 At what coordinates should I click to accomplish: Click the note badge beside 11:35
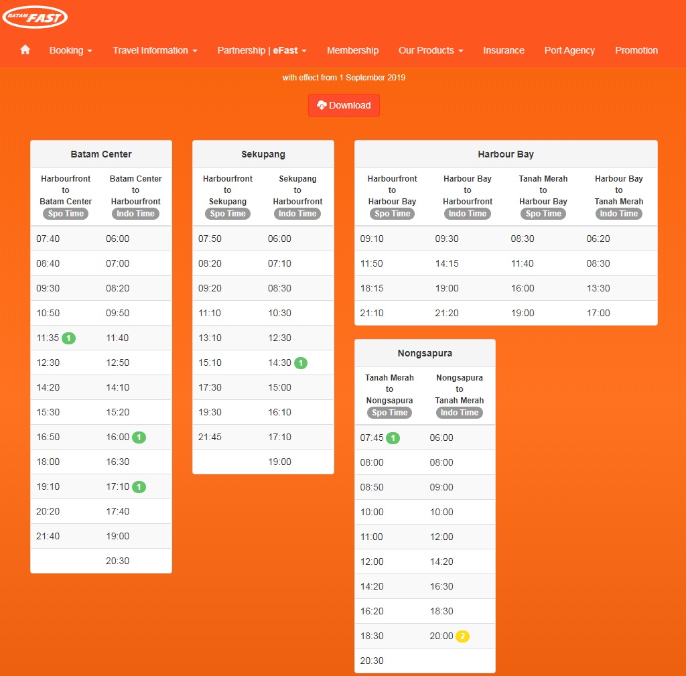coord(68,338)
